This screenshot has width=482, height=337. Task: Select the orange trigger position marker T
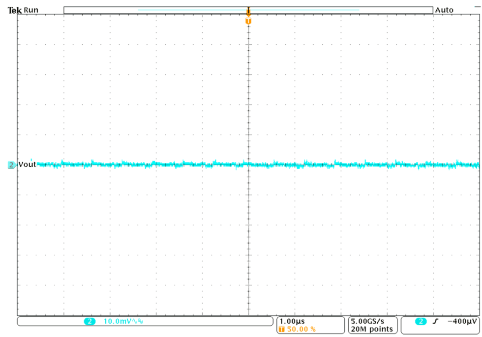pyautogui.click(x=249, y=21)
